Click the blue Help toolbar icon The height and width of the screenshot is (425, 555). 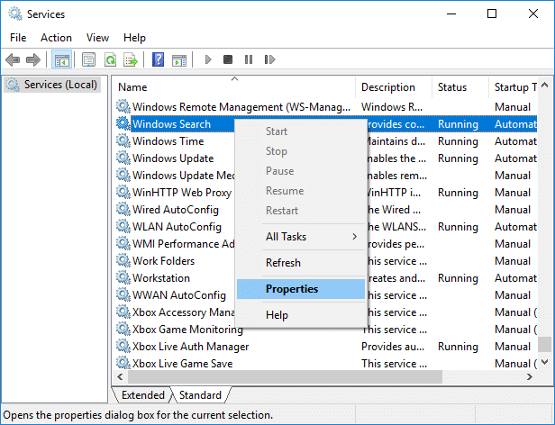(x=158, y=60)
